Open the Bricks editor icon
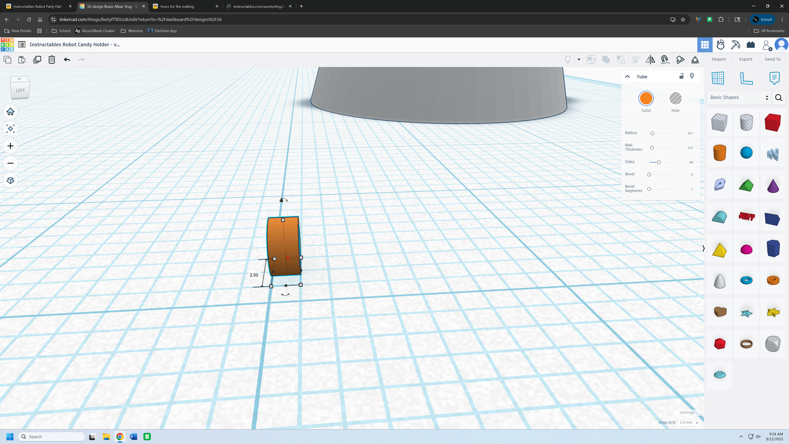789x444 pixels. (751, 45)
